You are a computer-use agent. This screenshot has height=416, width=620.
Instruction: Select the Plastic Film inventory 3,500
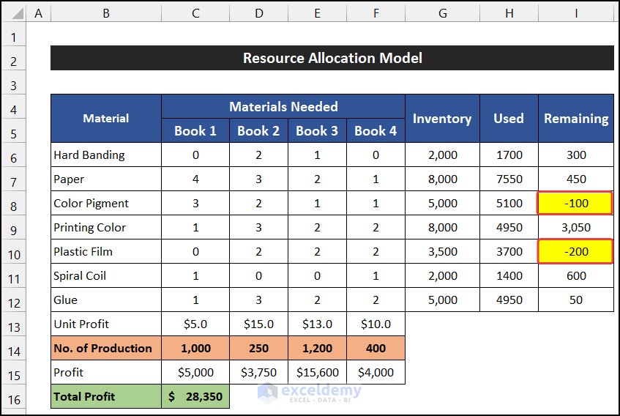(442, 251)
